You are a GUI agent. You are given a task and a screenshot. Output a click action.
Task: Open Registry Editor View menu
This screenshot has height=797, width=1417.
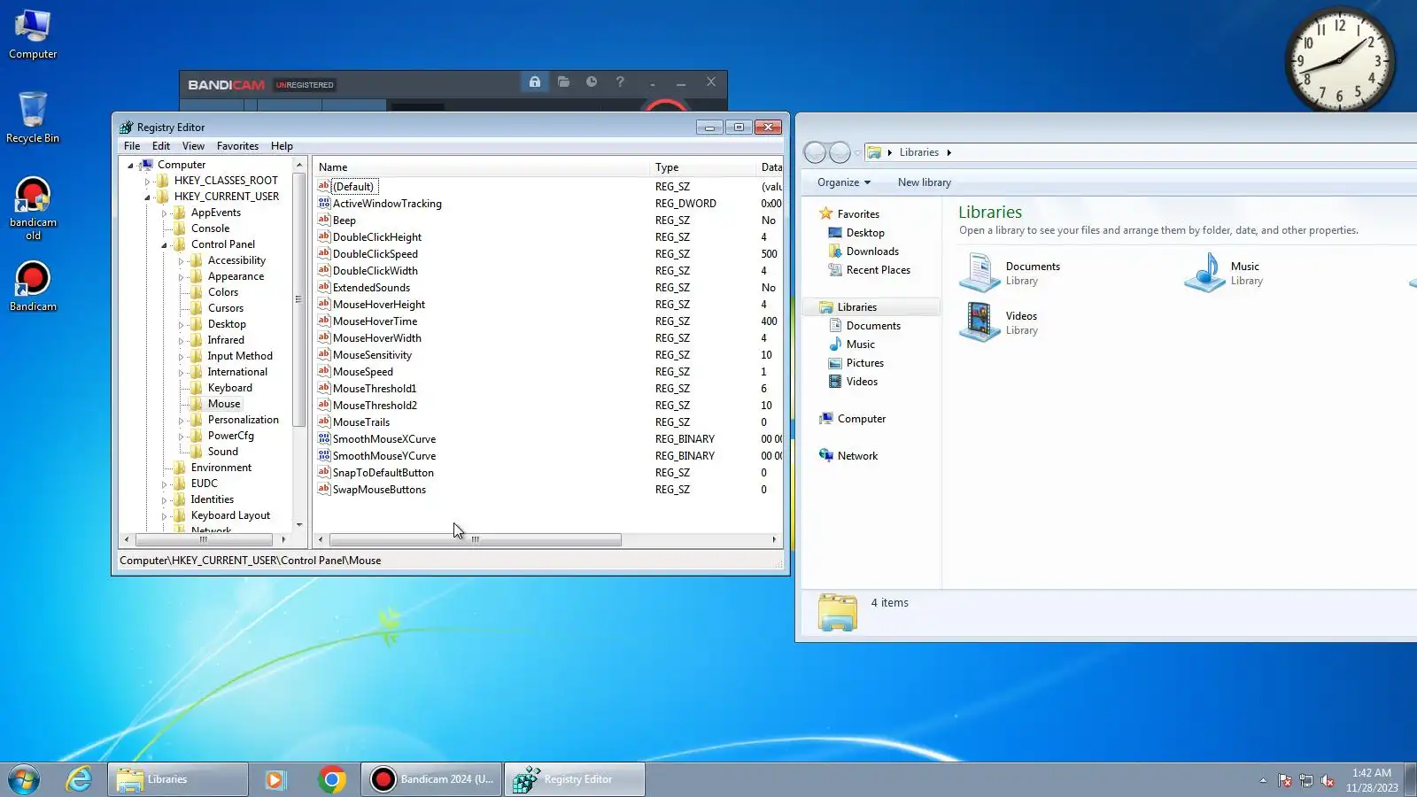point(193,146)
